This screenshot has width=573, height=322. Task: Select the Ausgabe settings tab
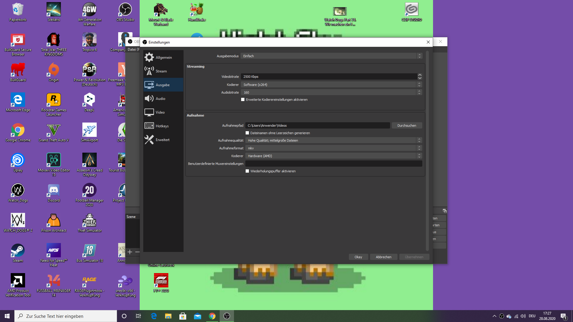(x=163, y=85)
